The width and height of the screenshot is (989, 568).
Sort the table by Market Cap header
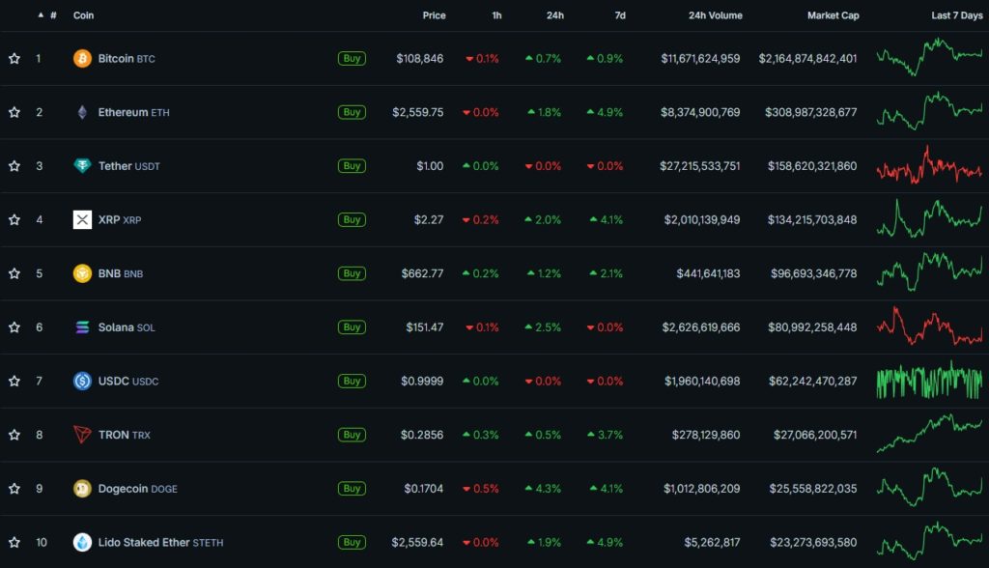tap(833, 15)
